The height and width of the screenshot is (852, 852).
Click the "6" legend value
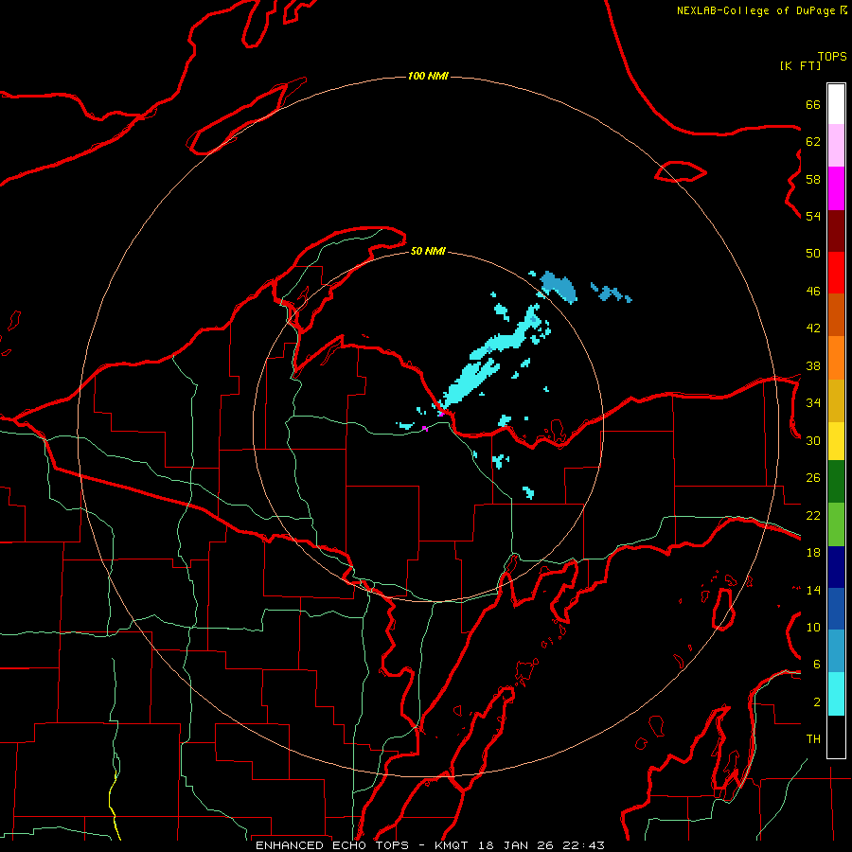click(817, 665)
